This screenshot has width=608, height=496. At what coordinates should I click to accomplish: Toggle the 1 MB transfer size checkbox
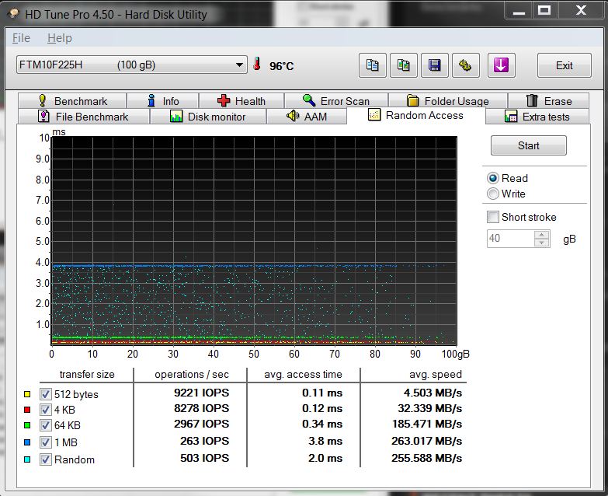coord(46,442)
